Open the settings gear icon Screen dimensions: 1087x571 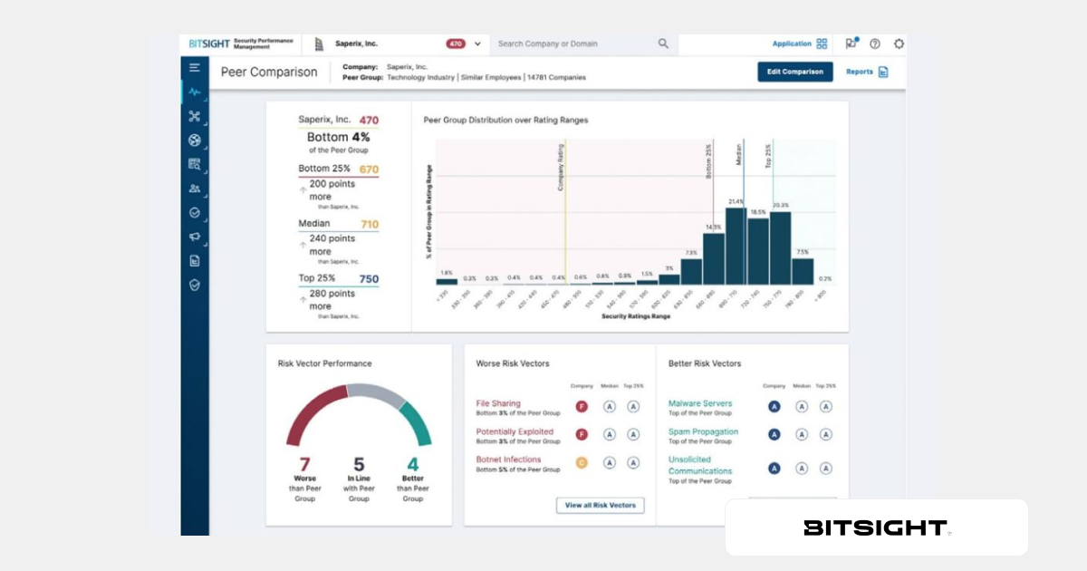[899, 44]
